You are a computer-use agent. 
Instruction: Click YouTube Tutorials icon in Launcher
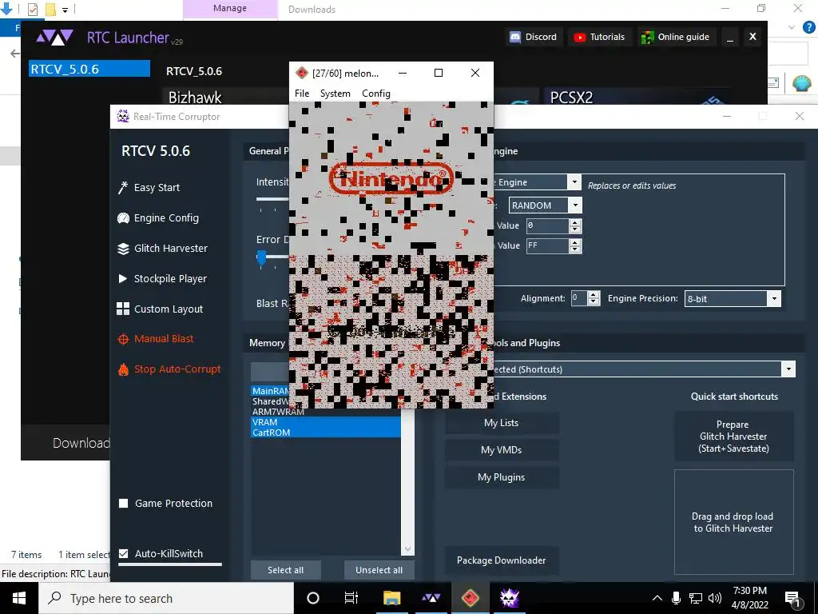[x=580, y=37]
